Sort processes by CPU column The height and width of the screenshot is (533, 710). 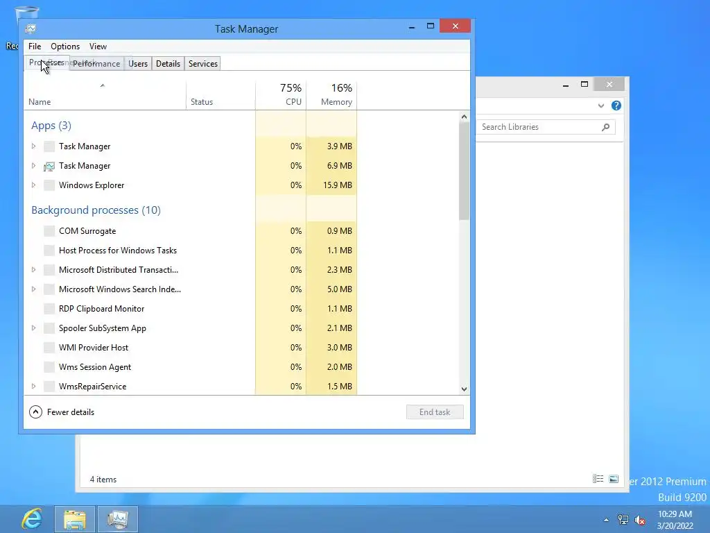click(x=281, y=95)
